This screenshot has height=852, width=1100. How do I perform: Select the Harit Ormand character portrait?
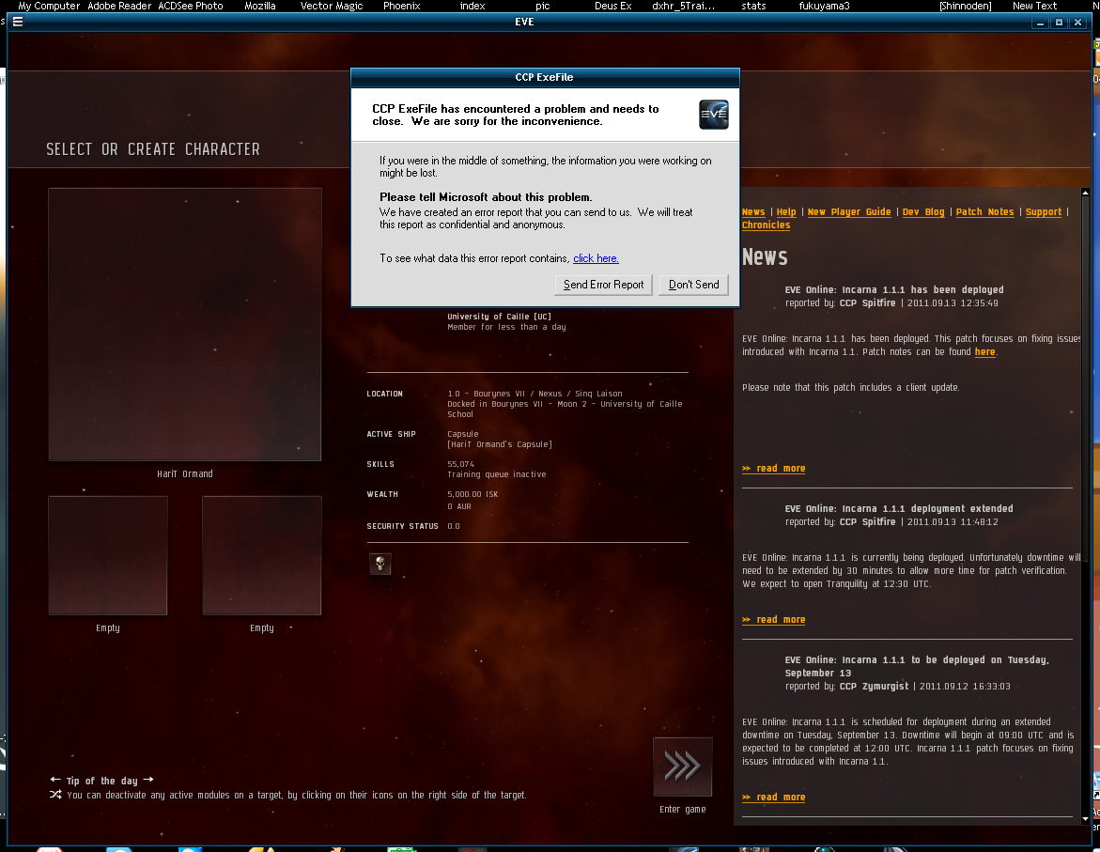click(184, 324)
